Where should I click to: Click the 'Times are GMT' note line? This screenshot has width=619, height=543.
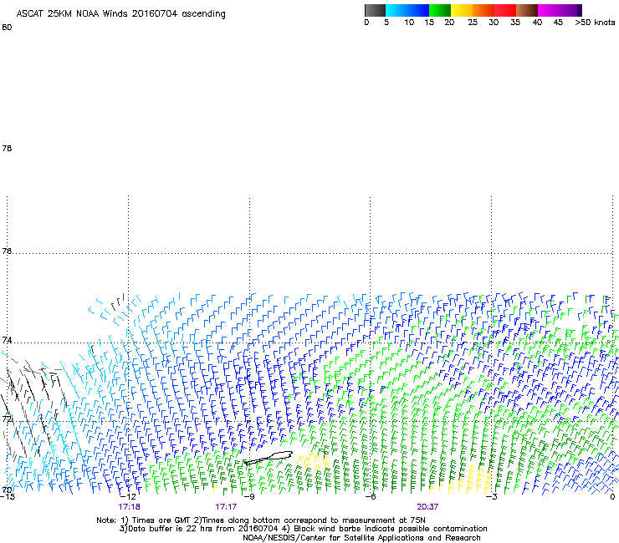click(260, 520)
